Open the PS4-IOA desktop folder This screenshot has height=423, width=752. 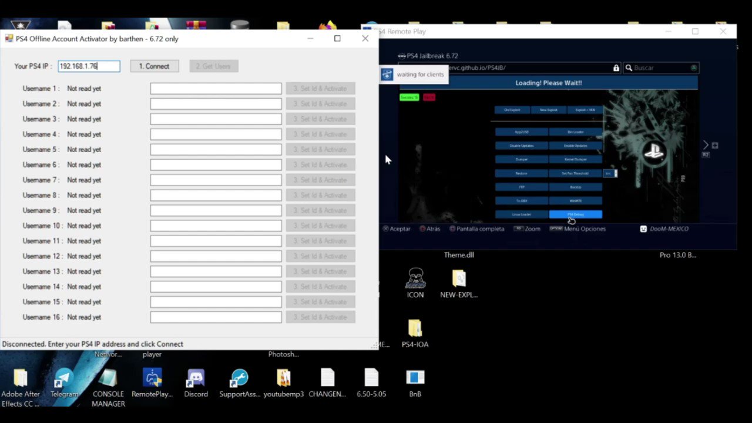[x=415, y=334]
